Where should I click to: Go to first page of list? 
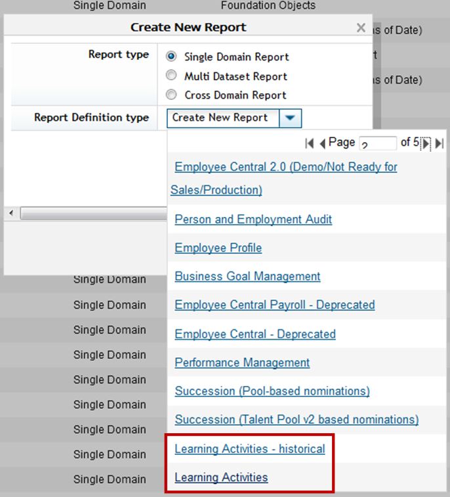309,143
